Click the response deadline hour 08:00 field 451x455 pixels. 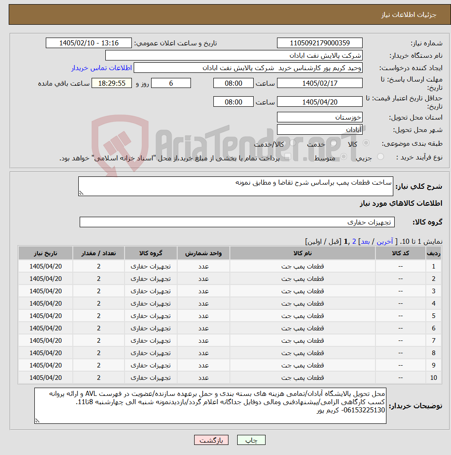[x=233, y=83]
